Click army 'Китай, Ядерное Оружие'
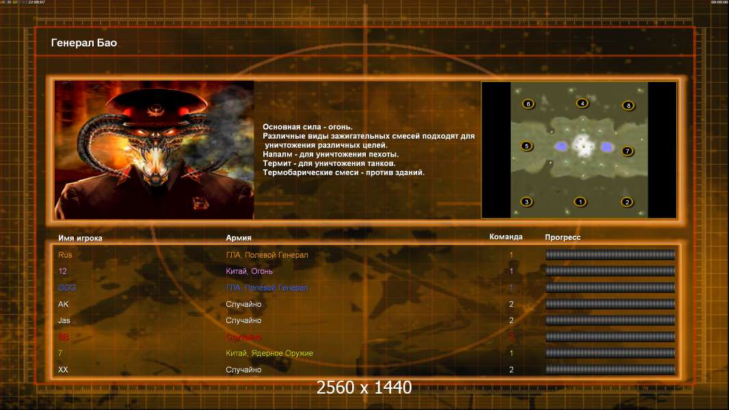The width and height of the screenshot is (729, 410). 269,353
